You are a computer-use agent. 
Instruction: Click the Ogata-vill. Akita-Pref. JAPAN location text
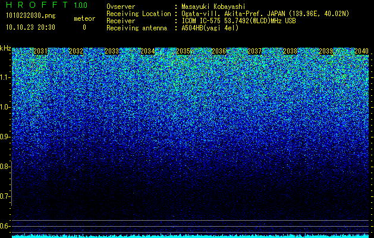click(x=265, y=14)
